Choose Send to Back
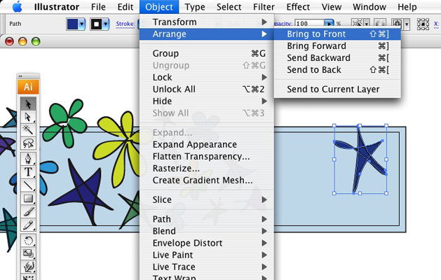The width and height of the screenshot is (441, 280). pyautogui.click(x=337, y=69)
